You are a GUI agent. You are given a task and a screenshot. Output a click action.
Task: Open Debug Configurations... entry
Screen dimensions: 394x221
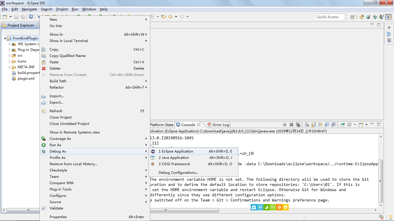click(x=193, y=173)
